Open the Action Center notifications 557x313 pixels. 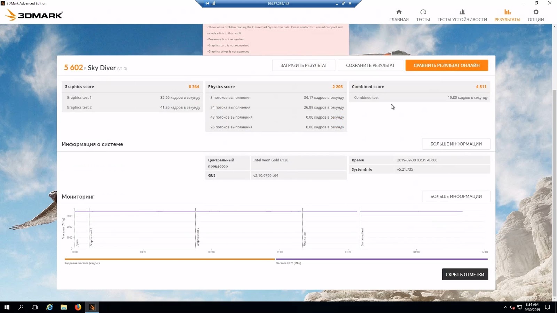547,307
